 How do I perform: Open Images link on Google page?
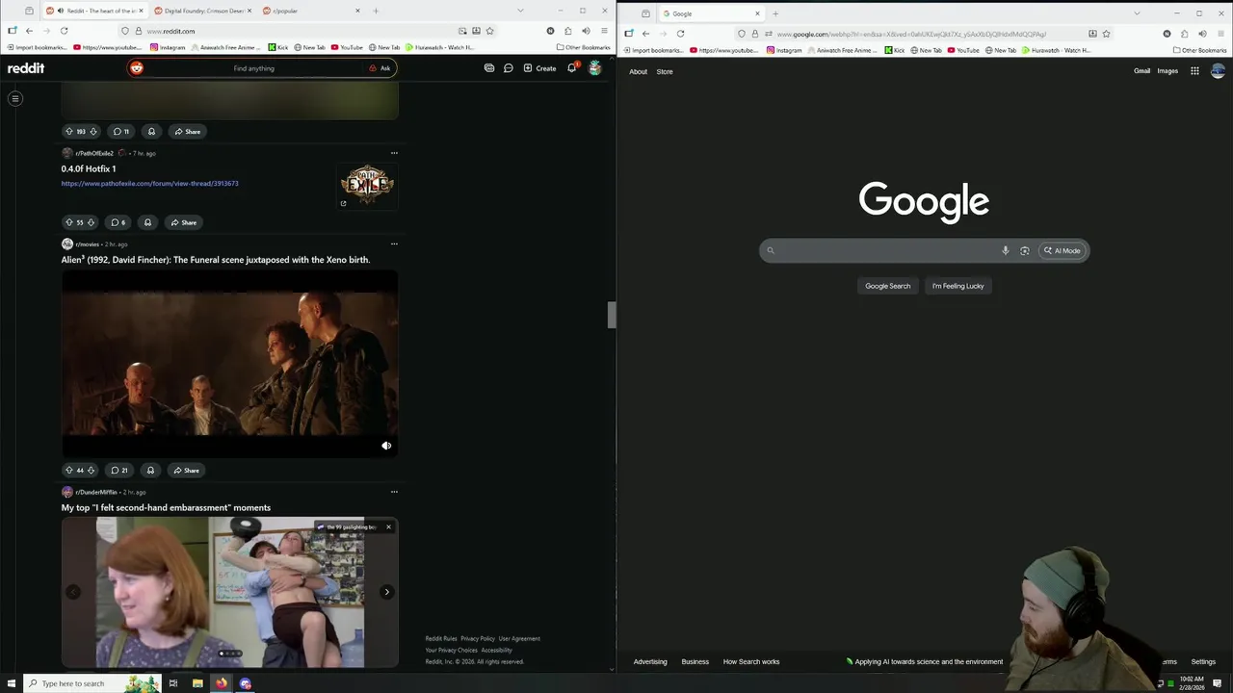coord(1167,70)
